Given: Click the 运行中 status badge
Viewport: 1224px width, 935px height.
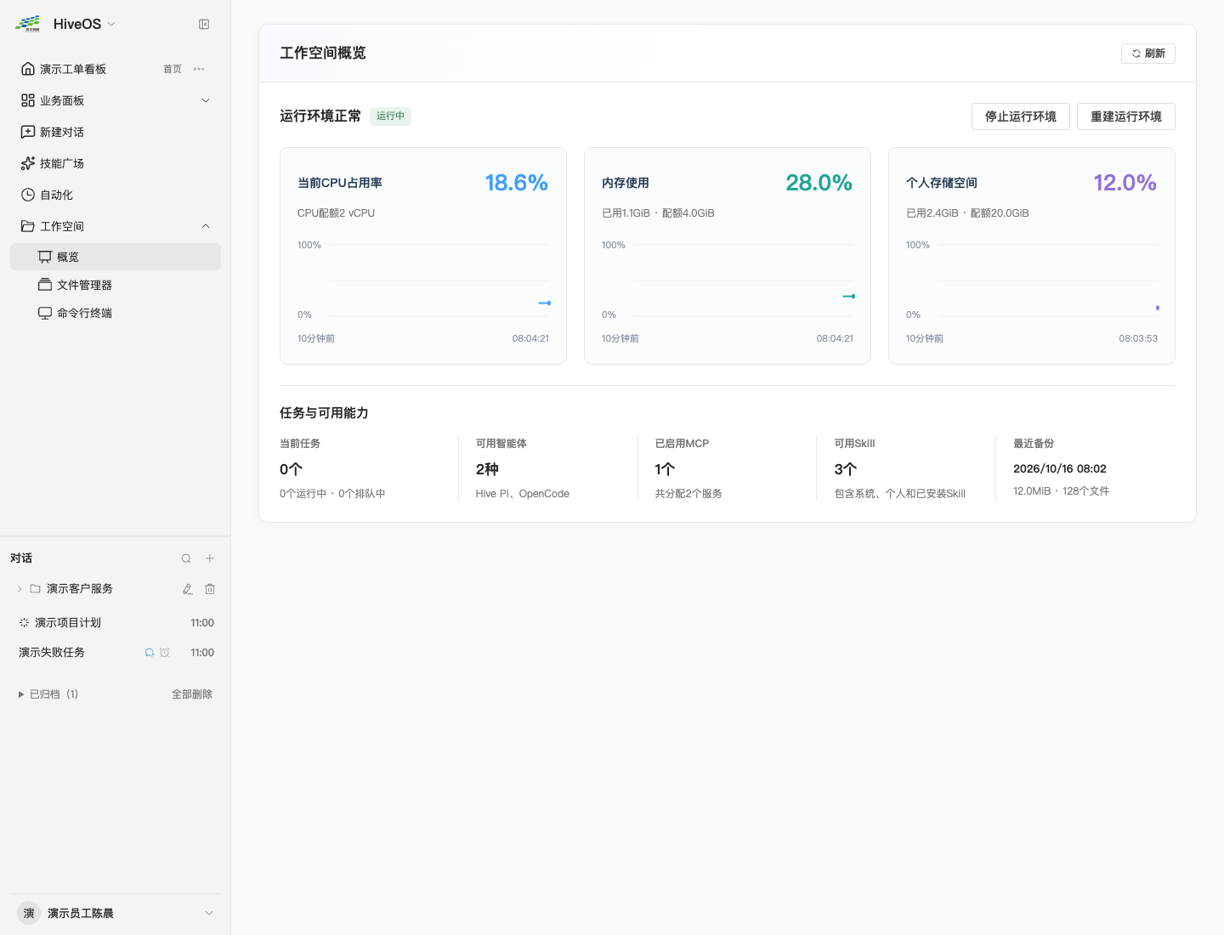Looking at the screenshot, I should click(x=391, y=116).
